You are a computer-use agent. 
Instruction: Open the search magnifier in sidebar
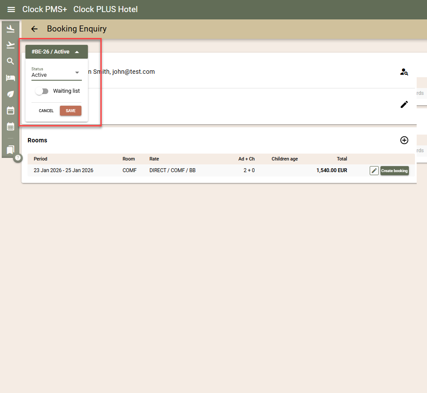pyautogui.click(x=11, y=61)
